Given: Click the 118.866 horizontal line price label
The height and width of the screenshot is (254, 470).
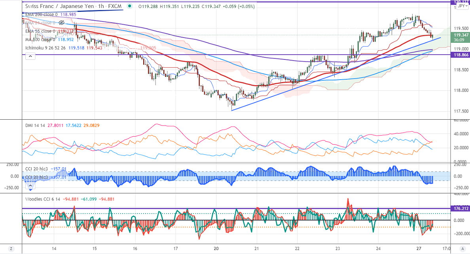Looking at the screenshot, I should click(461, 55).
